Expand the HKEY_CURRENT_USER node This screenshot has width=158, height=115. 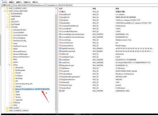[5, 8]
